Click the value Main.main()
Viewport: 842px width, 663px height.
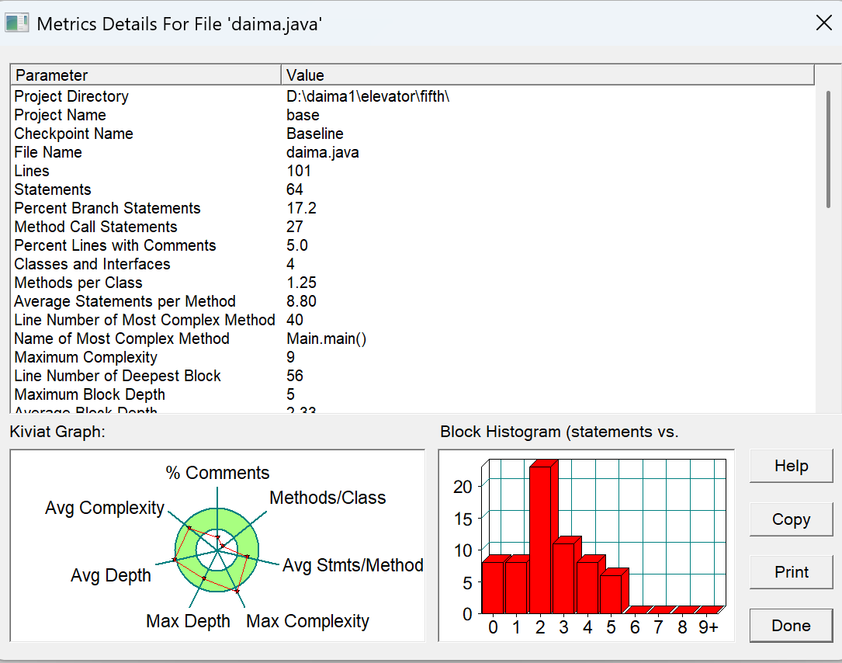pos(327,338)
